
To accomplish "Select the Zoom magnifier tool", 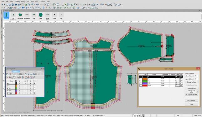I will tap(33, 5).
